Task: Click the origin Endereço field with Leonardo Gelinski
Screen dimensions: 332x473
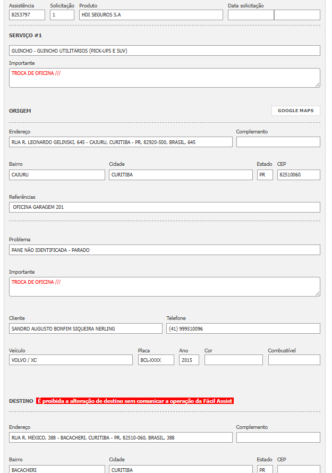Action: pyautogui.click(x=121, y=142)
